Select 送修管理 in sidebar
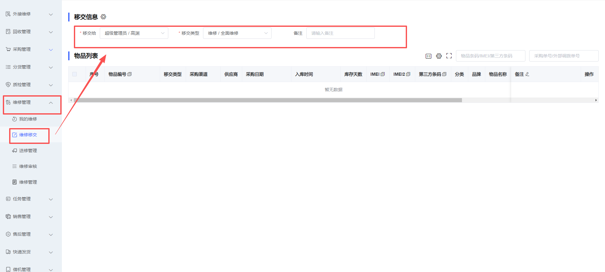The height and width of the screenshot is (272, 605). 28,151
